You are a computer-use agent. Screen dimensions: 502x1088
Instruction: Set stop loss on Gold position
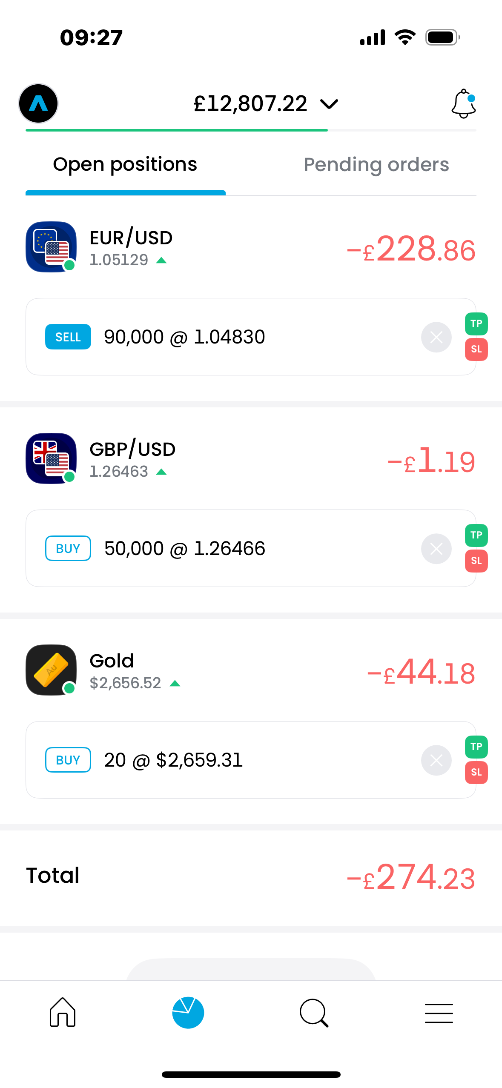(x=476, y=772)
